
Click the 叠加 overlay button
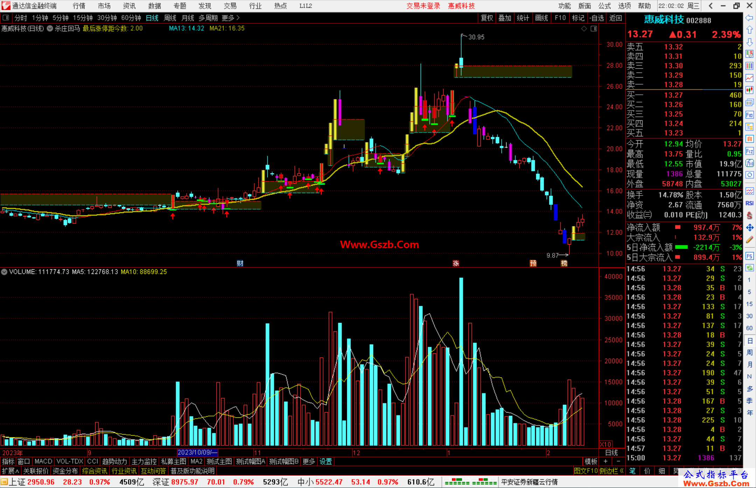[x=505, y=18]
